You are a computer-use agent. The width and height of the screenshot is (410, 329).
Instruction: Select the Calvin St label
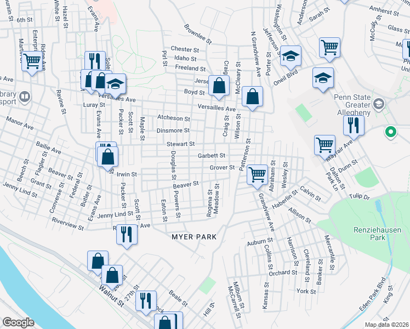pos(310,194)
